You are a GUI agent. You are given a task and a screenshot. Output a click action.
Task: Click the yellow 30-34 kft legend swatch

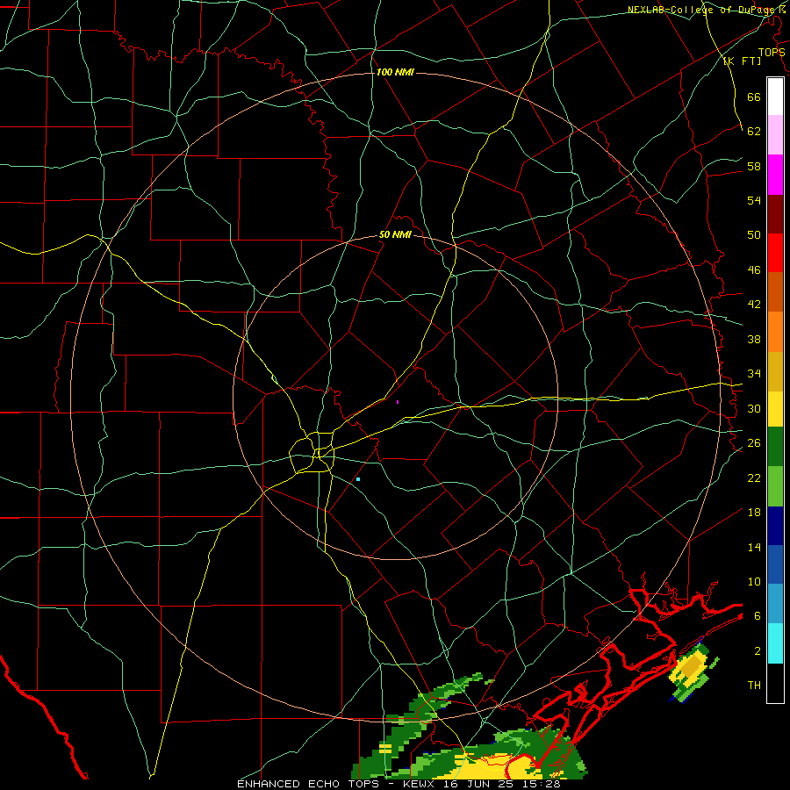[x=775, y=408]
